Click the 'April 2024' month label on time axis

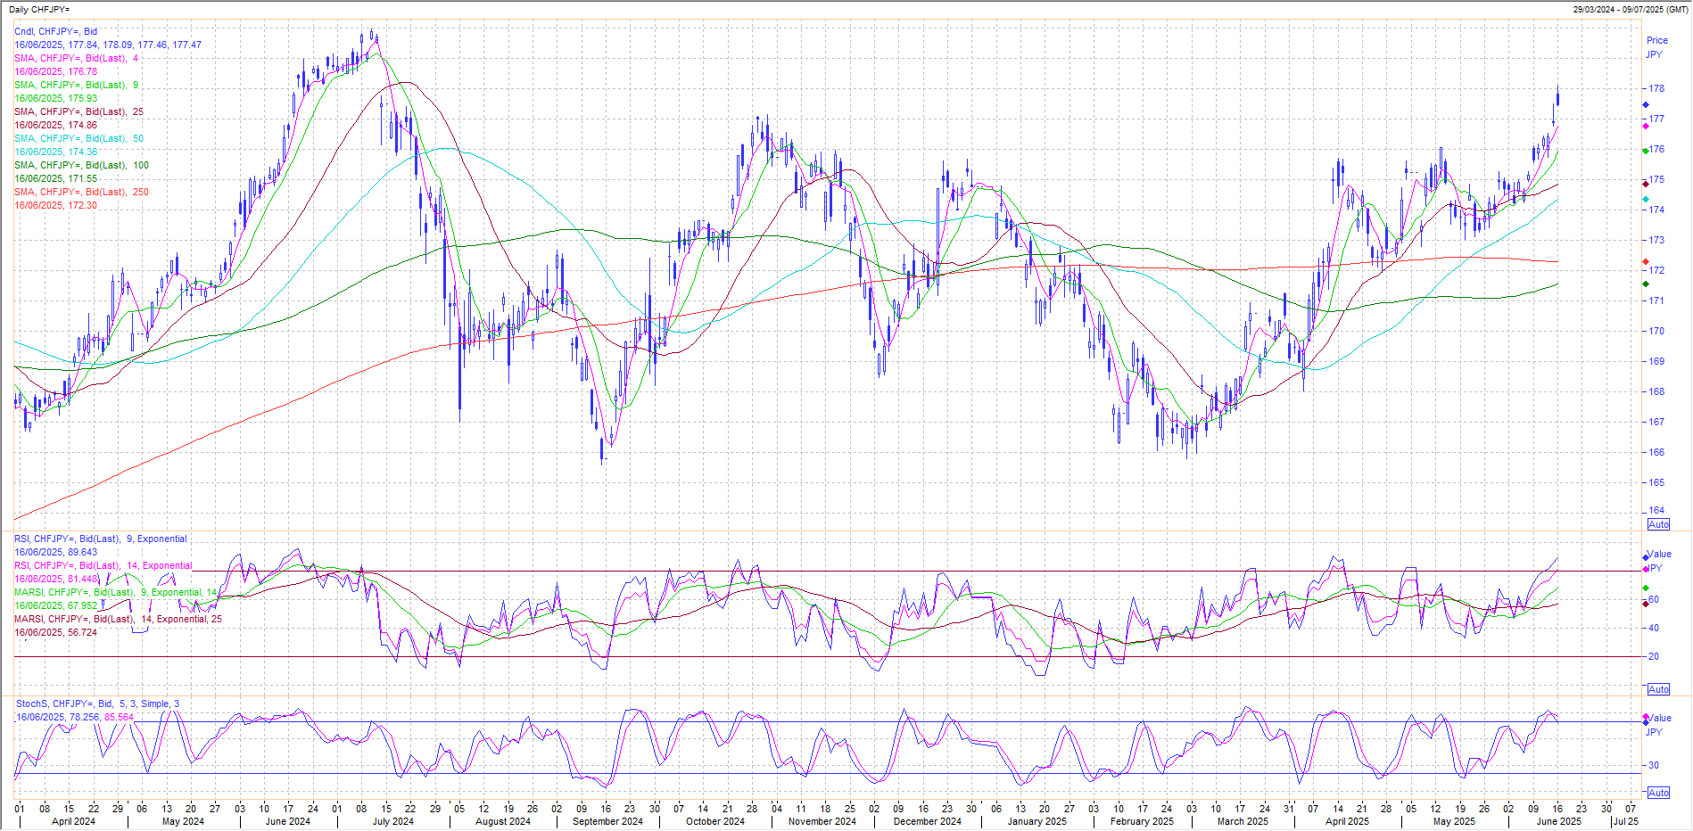pyautogui.click(x=73, y=821)
